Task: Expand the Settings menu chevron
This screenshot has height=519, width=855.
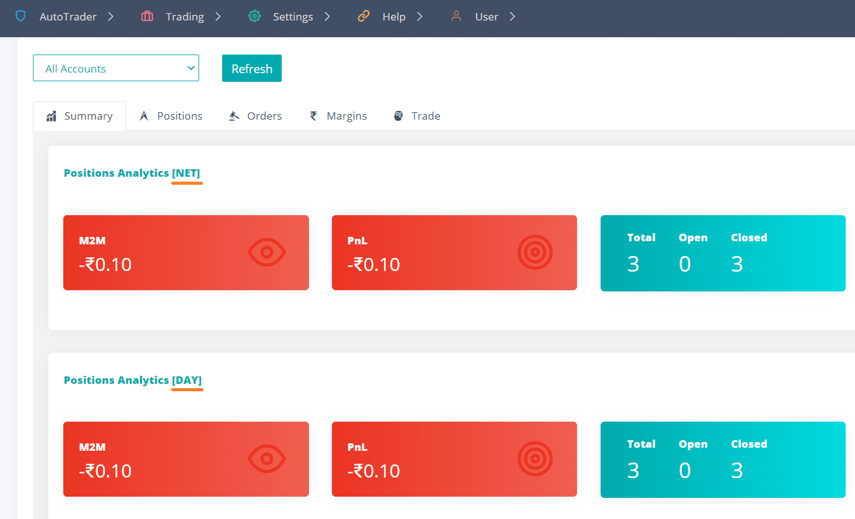Action: coord(327,16)
